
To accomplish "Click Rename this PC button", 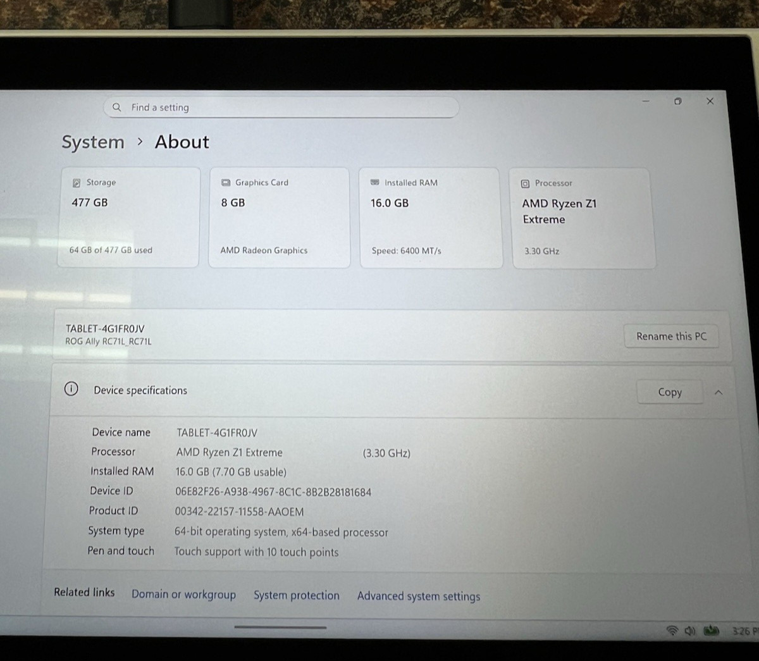I will (x=671, y=337).
